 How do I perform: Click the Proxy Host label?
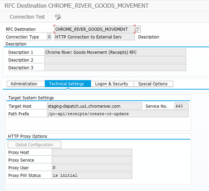coord(19,153)
